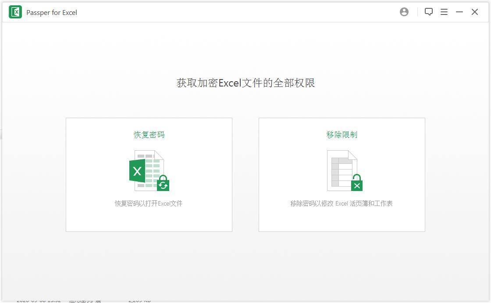Select the 恢复密码 heading
Screen dimensions: 491x303
149,134
